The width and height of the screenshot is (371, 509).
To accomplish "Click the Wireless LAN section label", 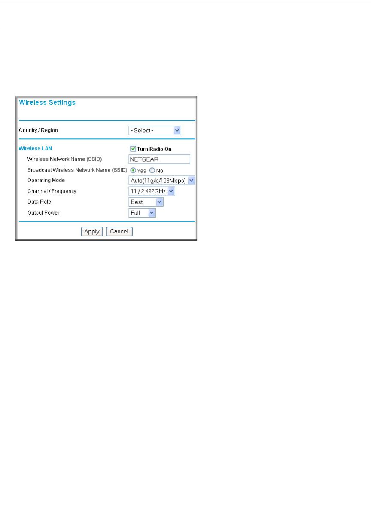I will (x=35, y=148).
